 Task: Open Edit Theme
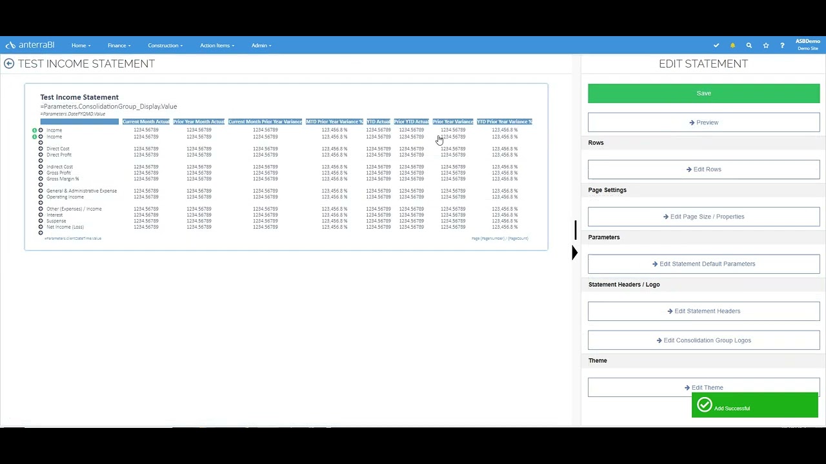(x=703, y=387)
